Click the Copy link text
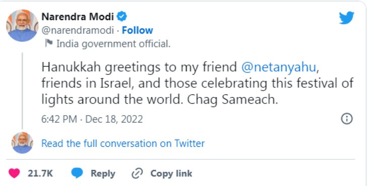Image resolution: width=378 pixels, height=186 pixels. 171,173
